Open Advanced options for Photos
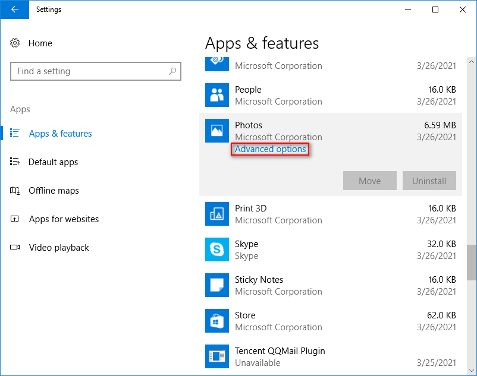477x376 pixels. point(271,149)
